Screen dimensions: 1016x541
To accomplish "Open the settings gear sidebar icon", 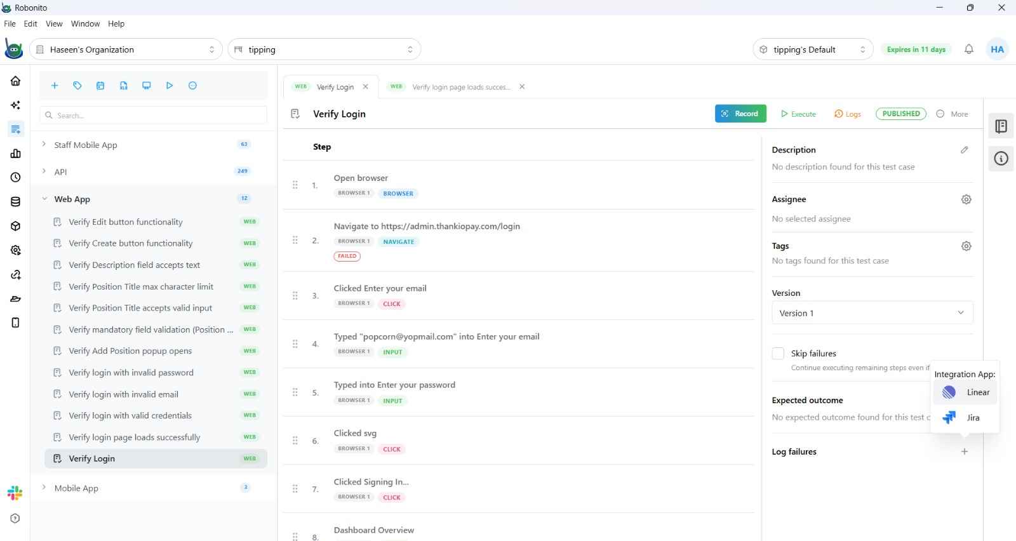I will (15, 250).
